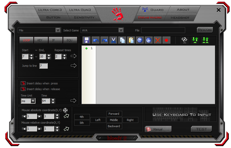
Task: Open the About tab
Action: click(x=183, y=10)
